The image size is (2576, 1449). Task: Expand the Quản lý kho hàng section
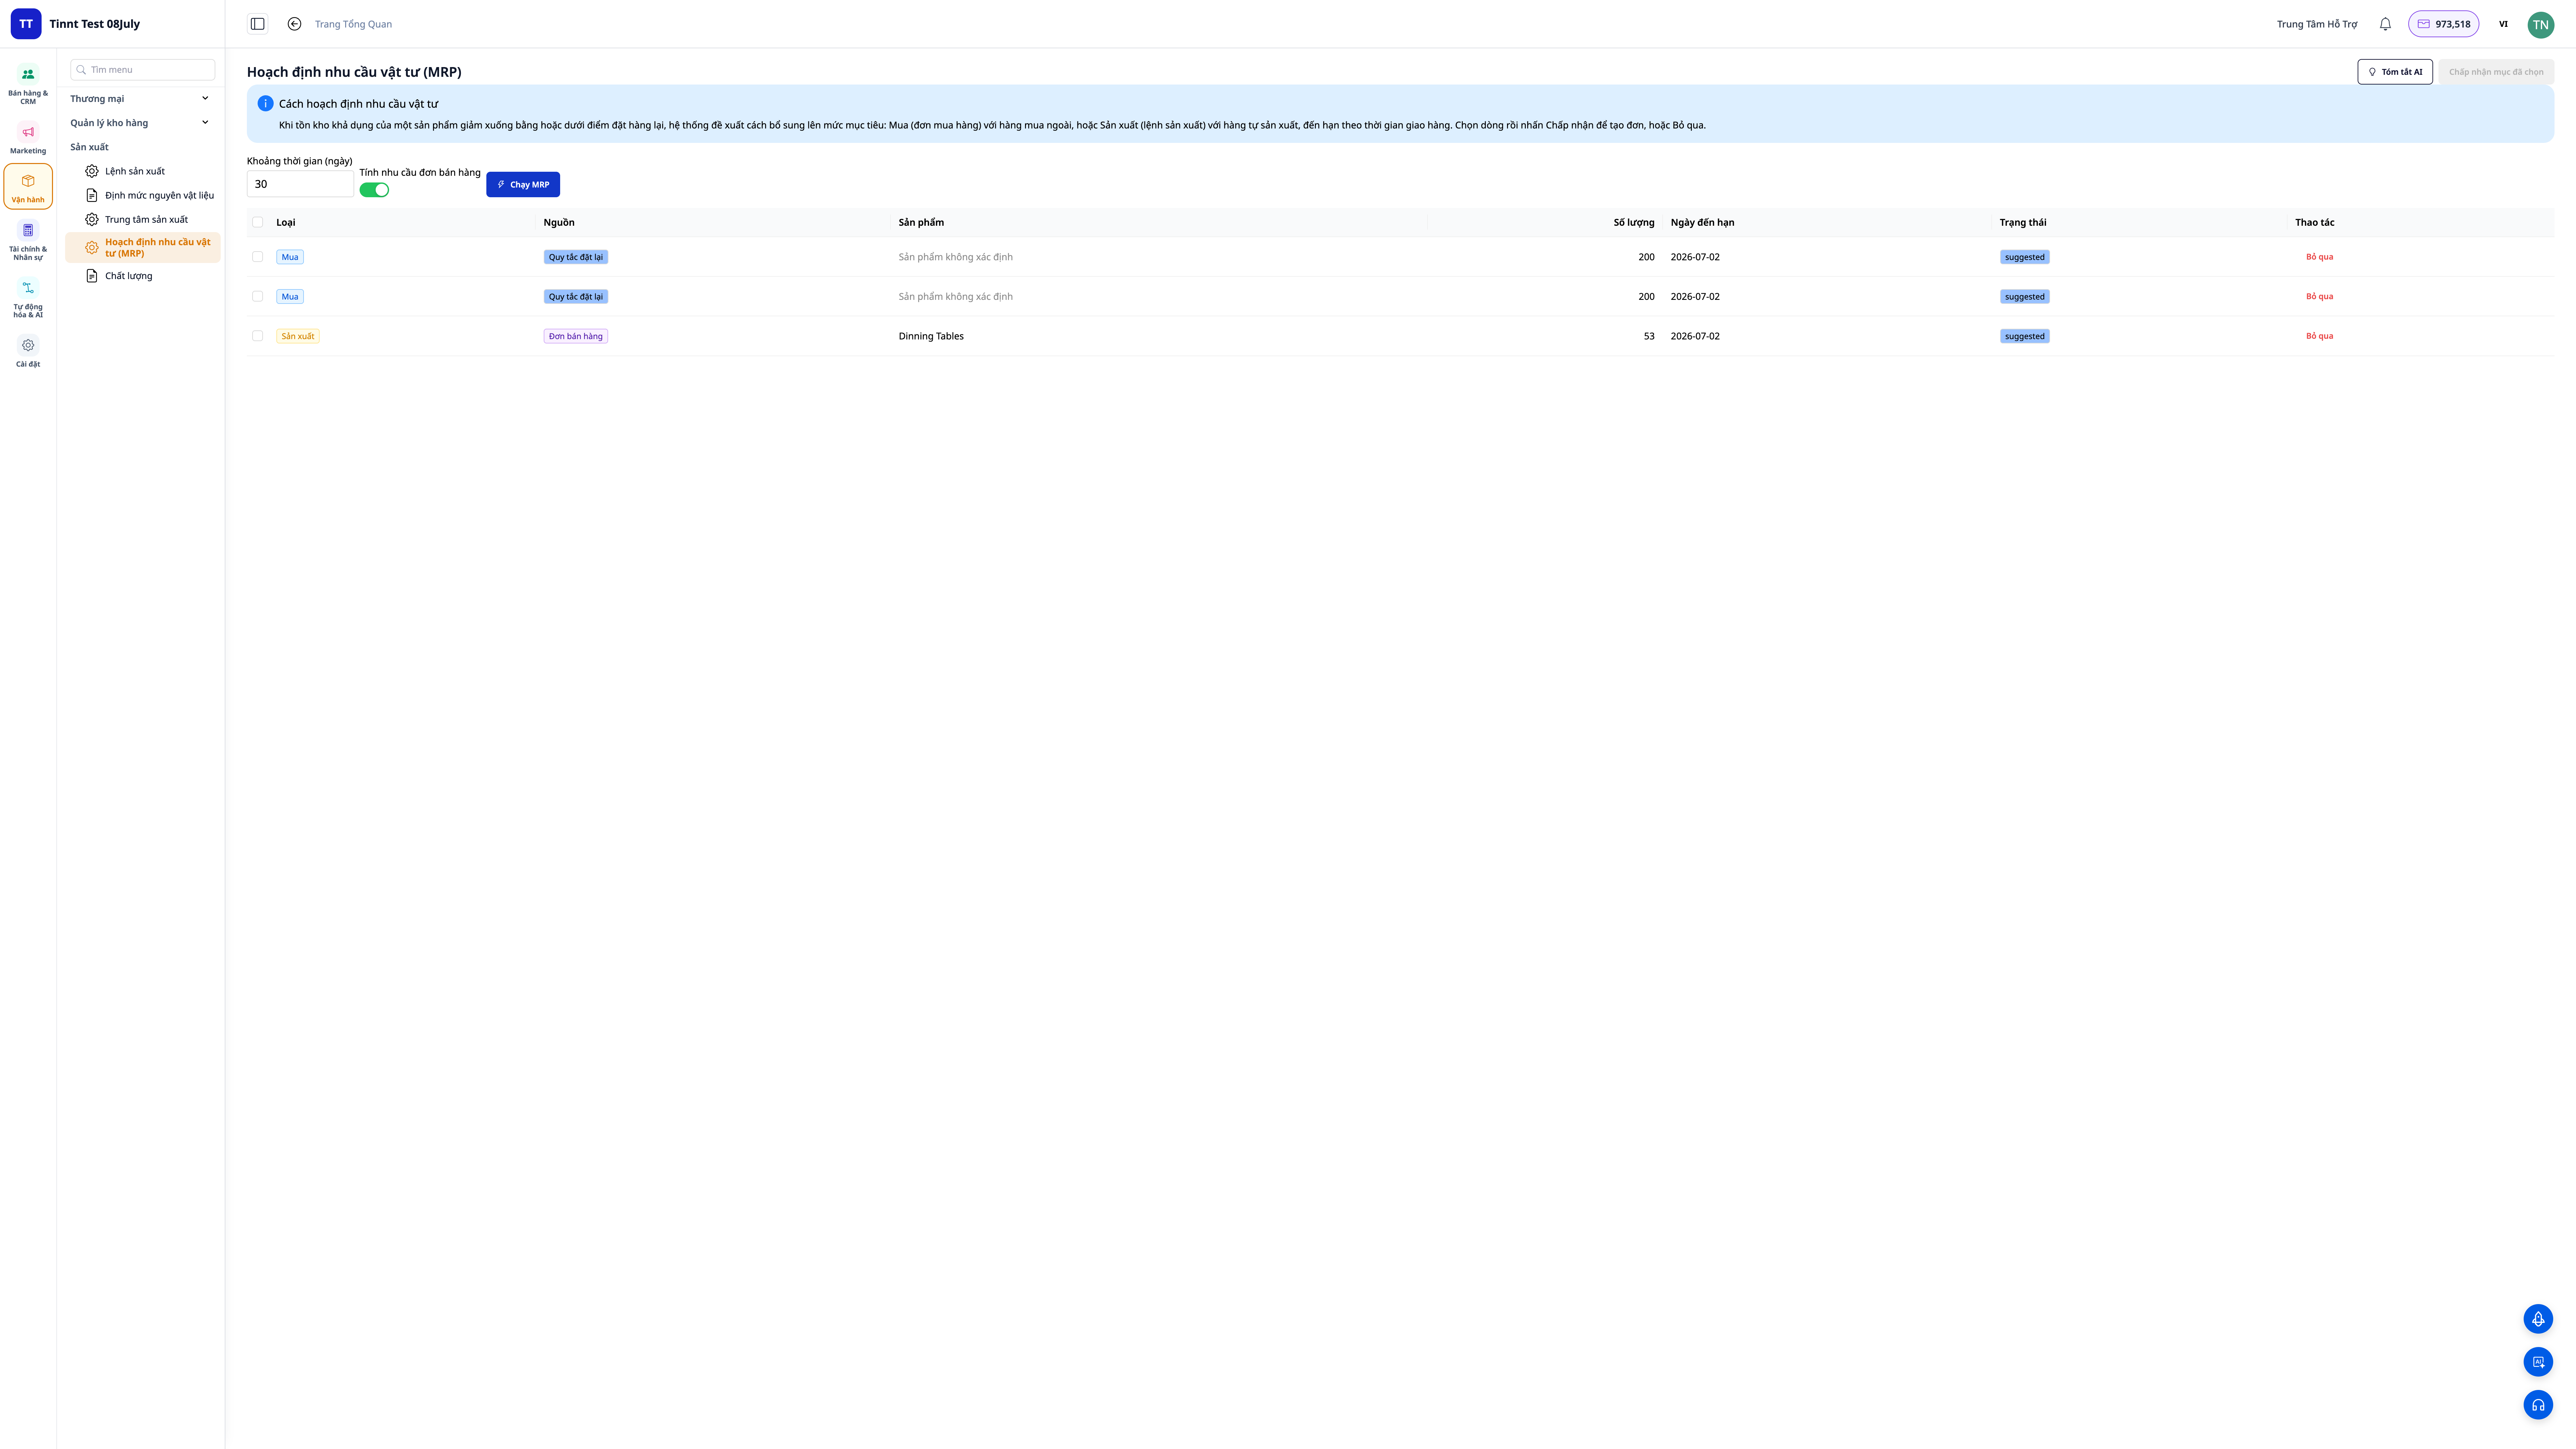[x=140, y=123]
